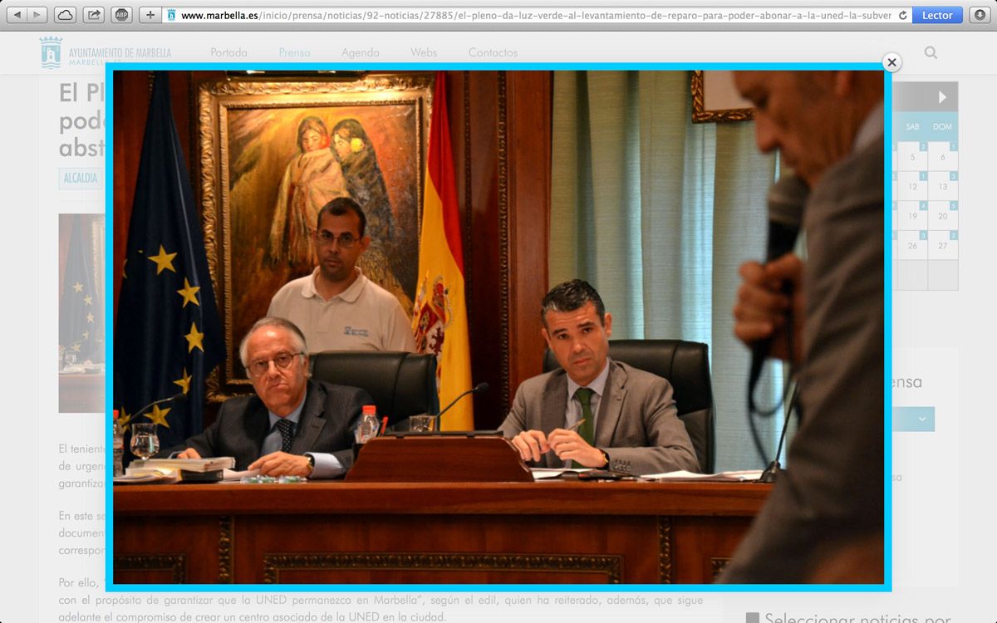Screen dimensions: 997x623
Task: Close the photo lightbox with X
Action: (x=891, y=62)
